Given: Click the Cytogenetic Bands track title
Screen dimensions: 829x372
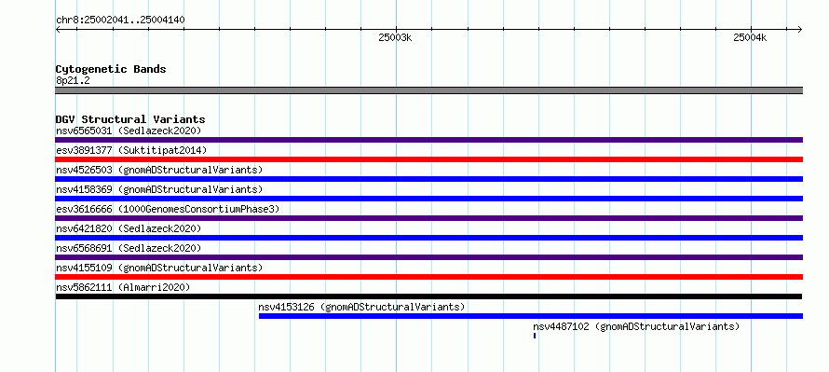Looking at the screenshot, I should click(111, 69).
